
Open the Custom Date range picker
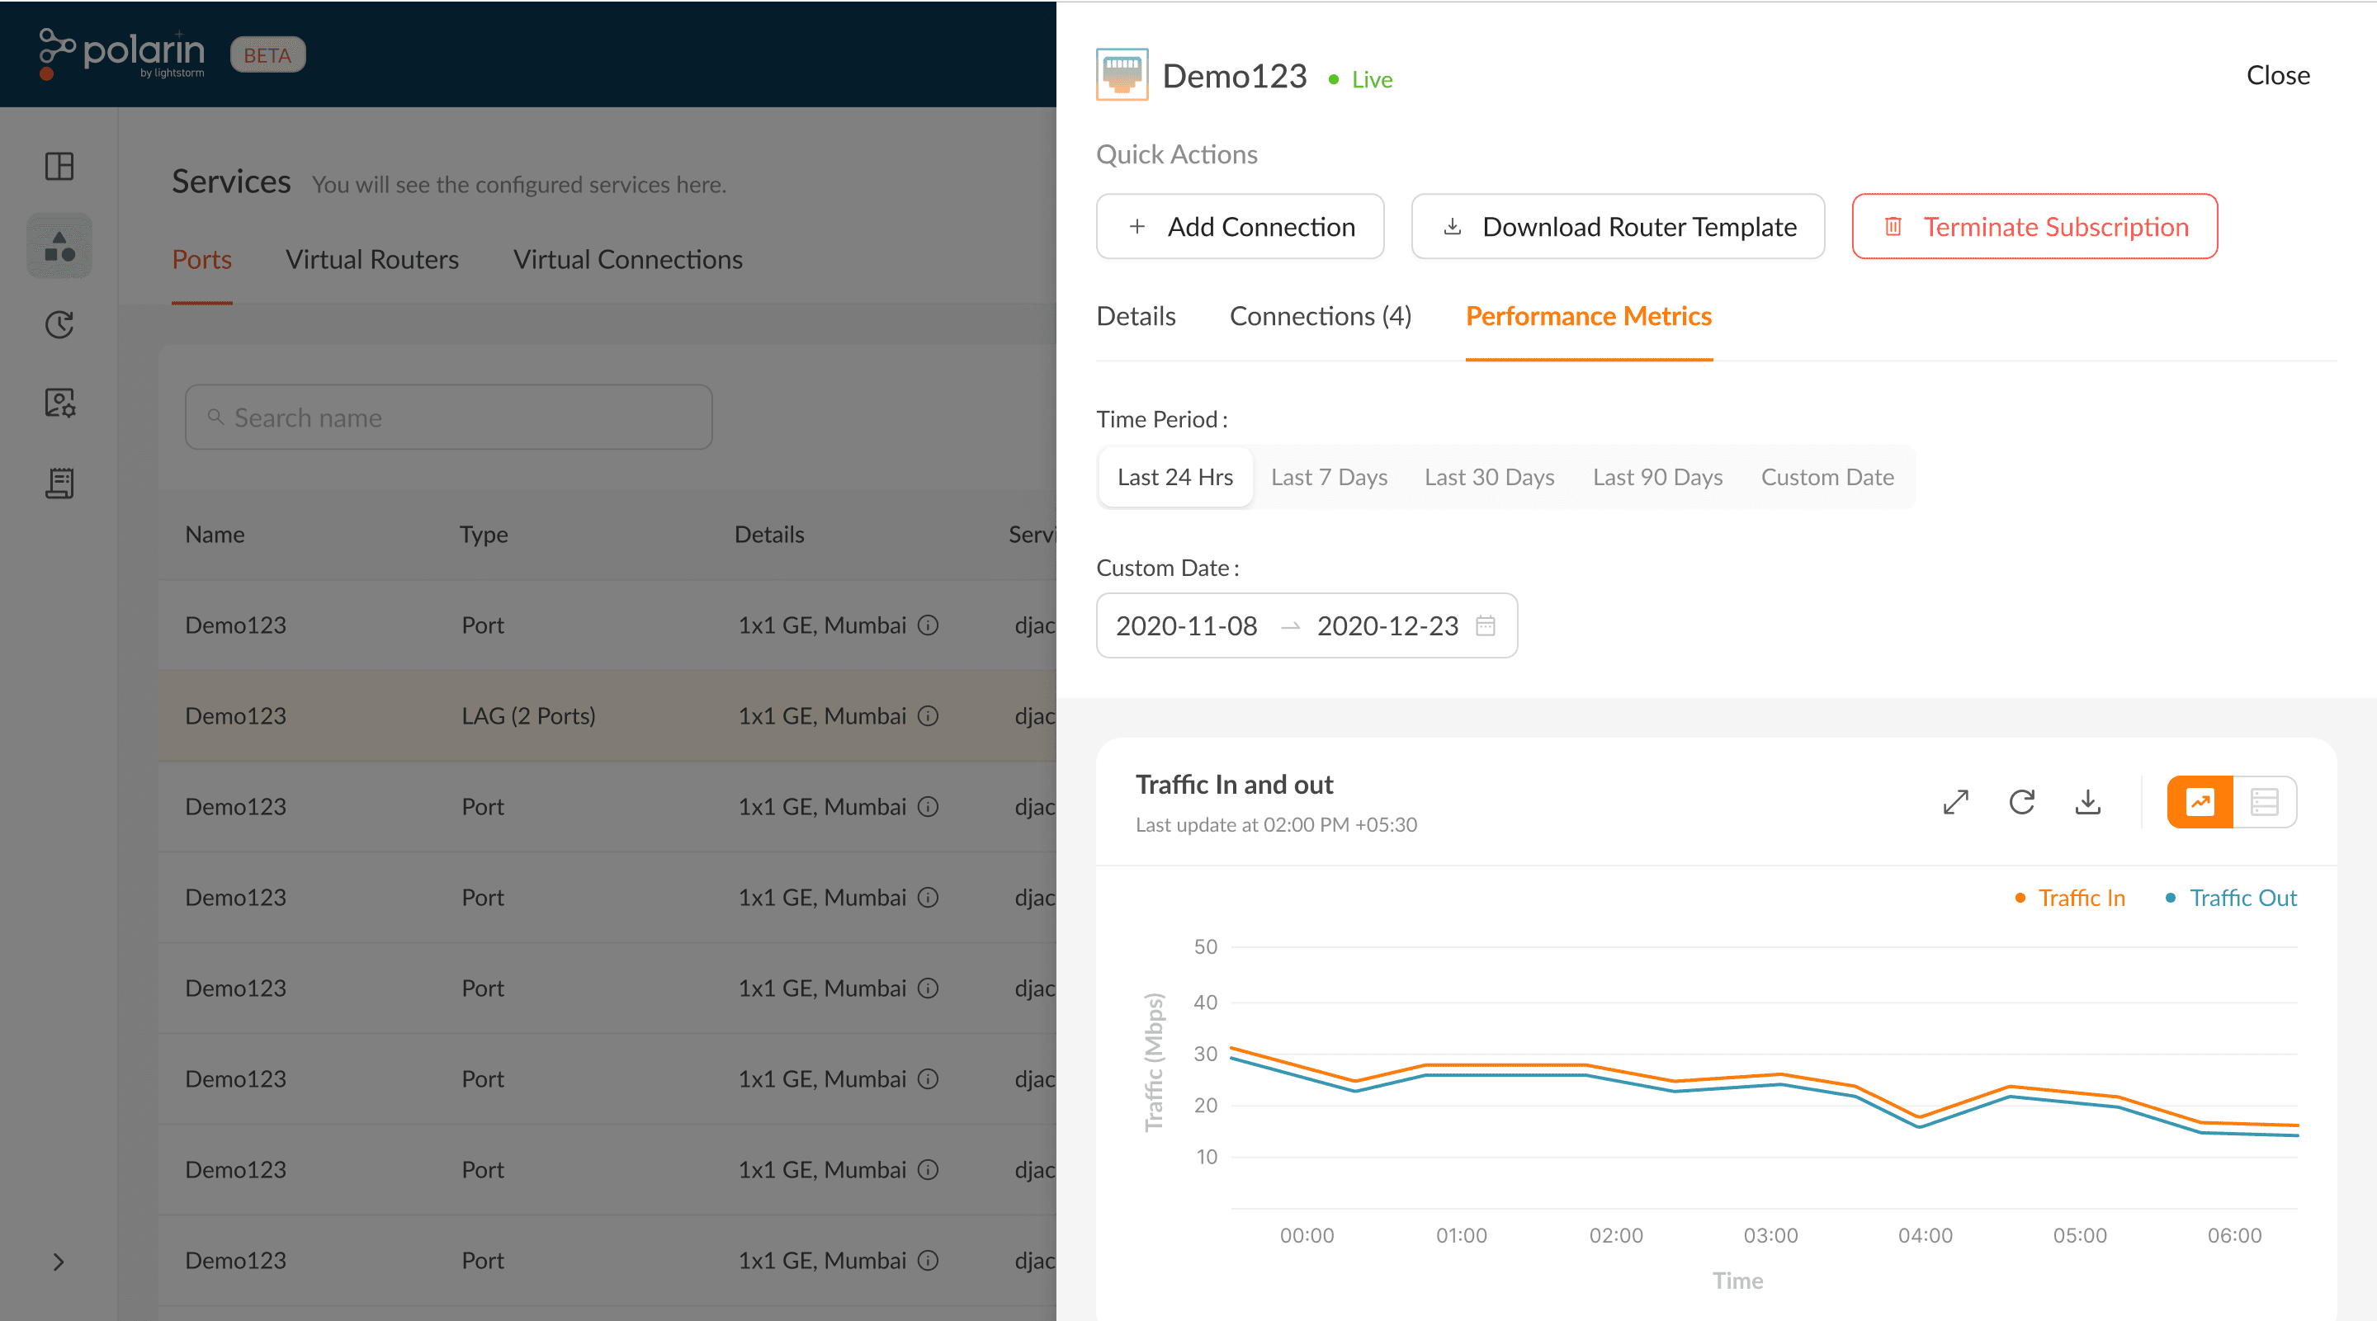(x=1307, y=625)
